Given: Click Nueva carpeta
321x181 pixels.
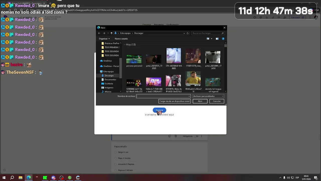Looking at the screenshot, I should pos(121,39).
